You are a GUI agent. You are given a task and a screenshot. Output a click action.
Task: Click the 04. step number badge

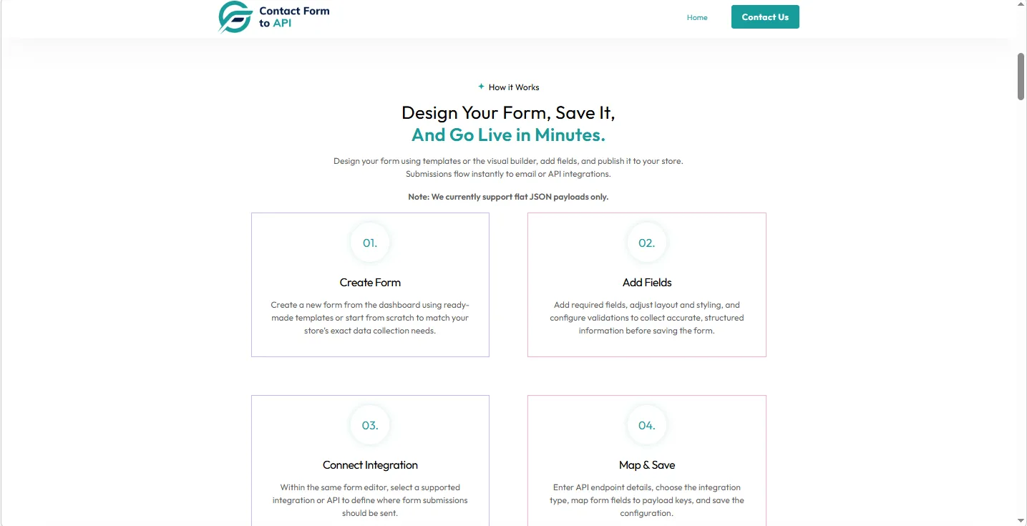click(646, 425)
